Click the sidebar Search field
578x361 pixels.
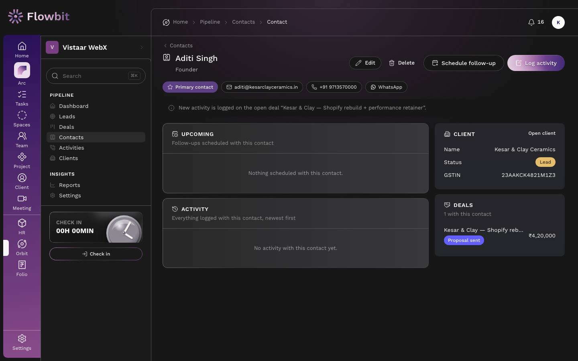(96, 76)
